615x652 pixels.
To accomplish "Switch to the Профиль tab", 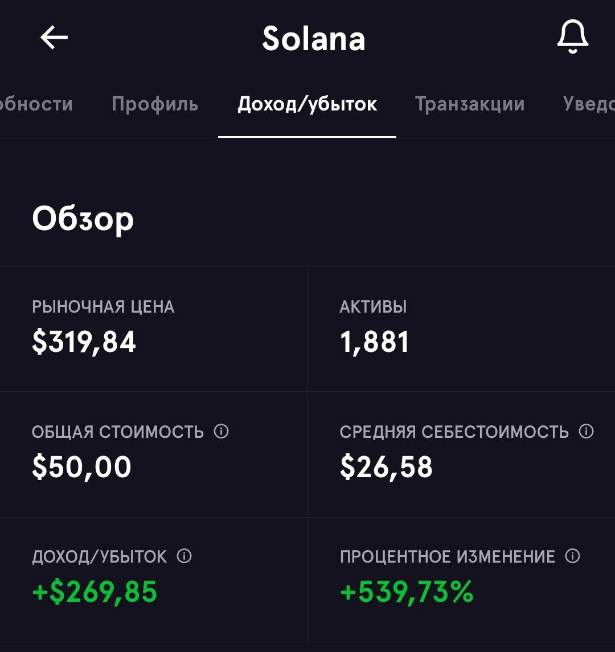I will click(x=155, y=104).
